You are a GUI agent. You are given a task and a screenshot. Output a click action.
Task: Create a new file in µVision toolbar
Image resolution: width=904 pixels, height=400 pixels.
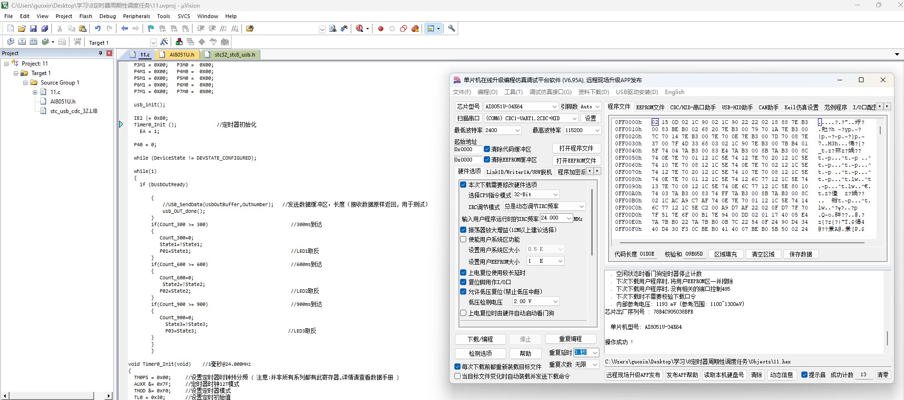pyautogui.click(x=10, y=29)
